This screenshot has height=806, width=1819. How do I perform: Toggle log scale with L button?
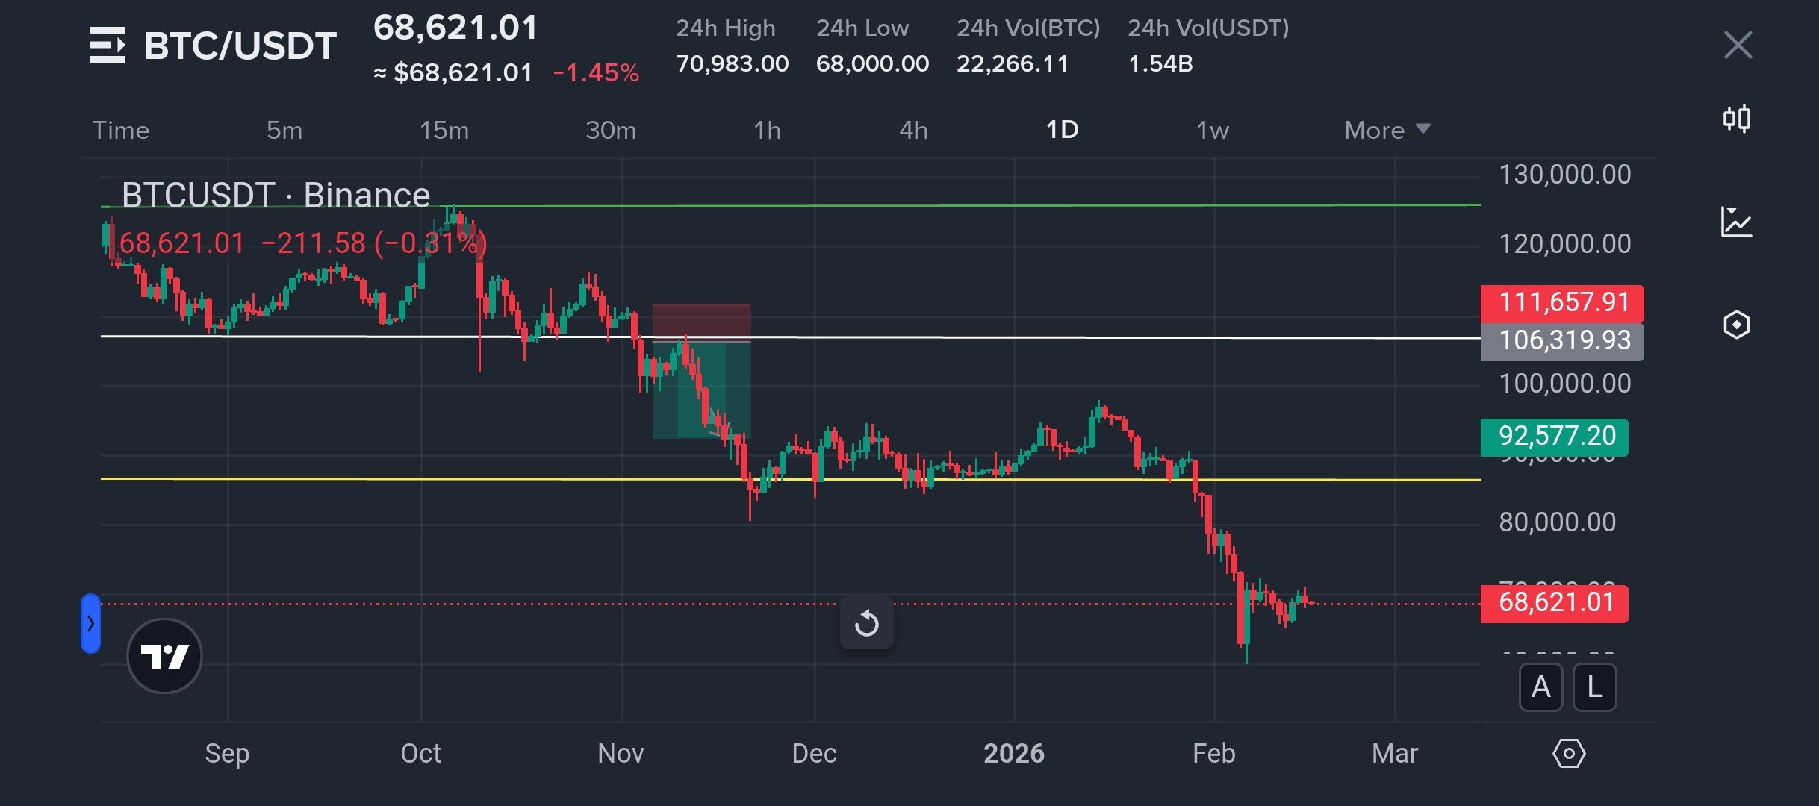tap(1594, 687)
